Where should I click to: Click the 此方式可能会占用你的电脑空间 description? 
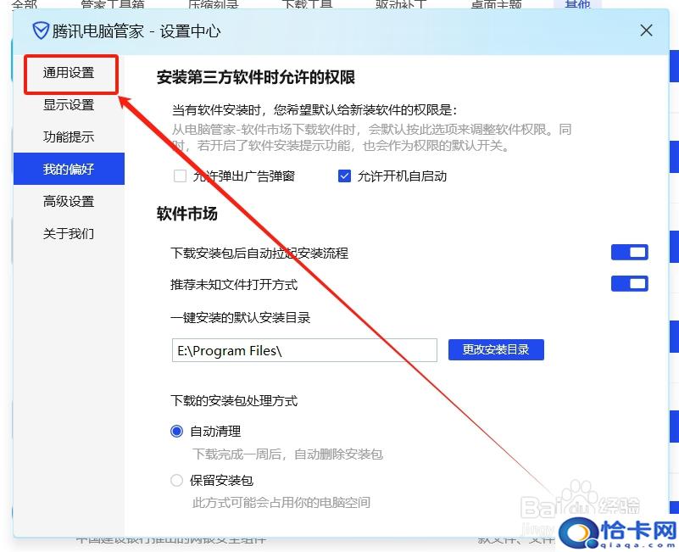click(x=281, y=503)
